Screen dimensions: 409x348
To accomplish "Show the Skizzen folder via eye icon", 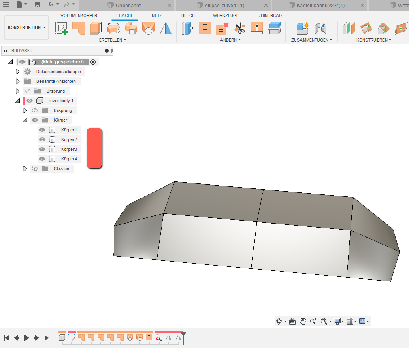I will pyautogui.click(x=35, y=169).
